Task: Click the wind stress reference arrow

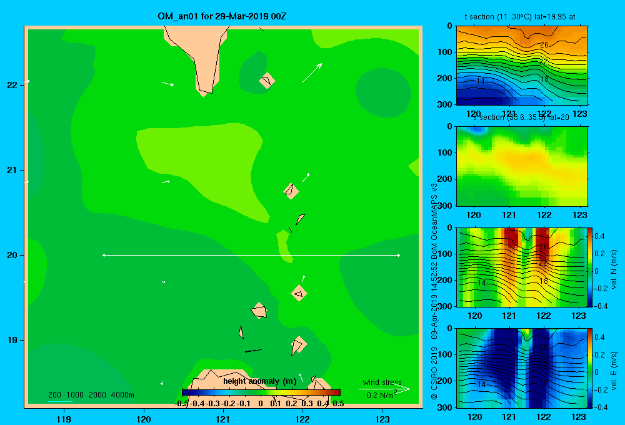Action: coord(384,389)
